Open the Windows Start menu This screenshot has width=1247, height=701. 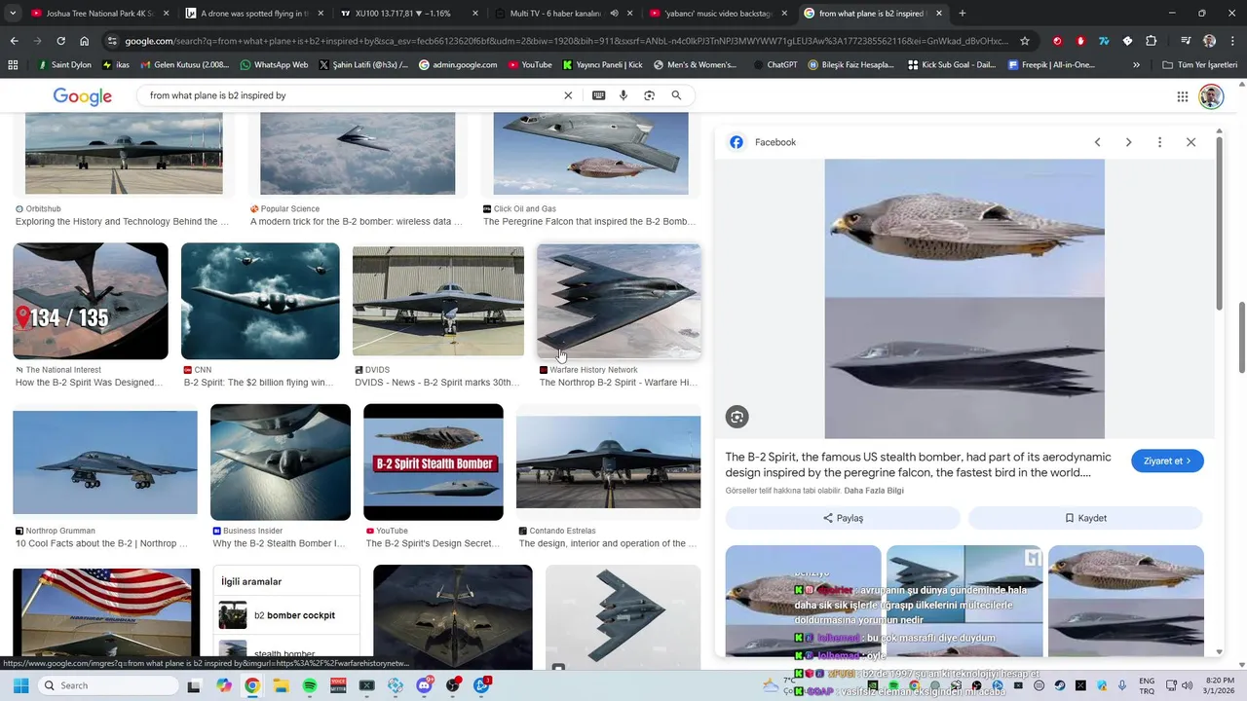coord(20,685)
